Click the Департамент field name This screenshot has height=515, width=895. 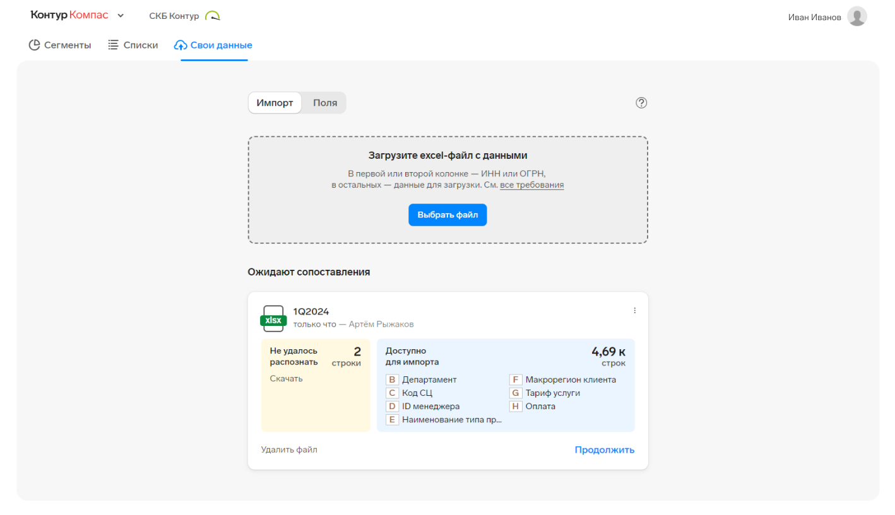tap(429, 379)
